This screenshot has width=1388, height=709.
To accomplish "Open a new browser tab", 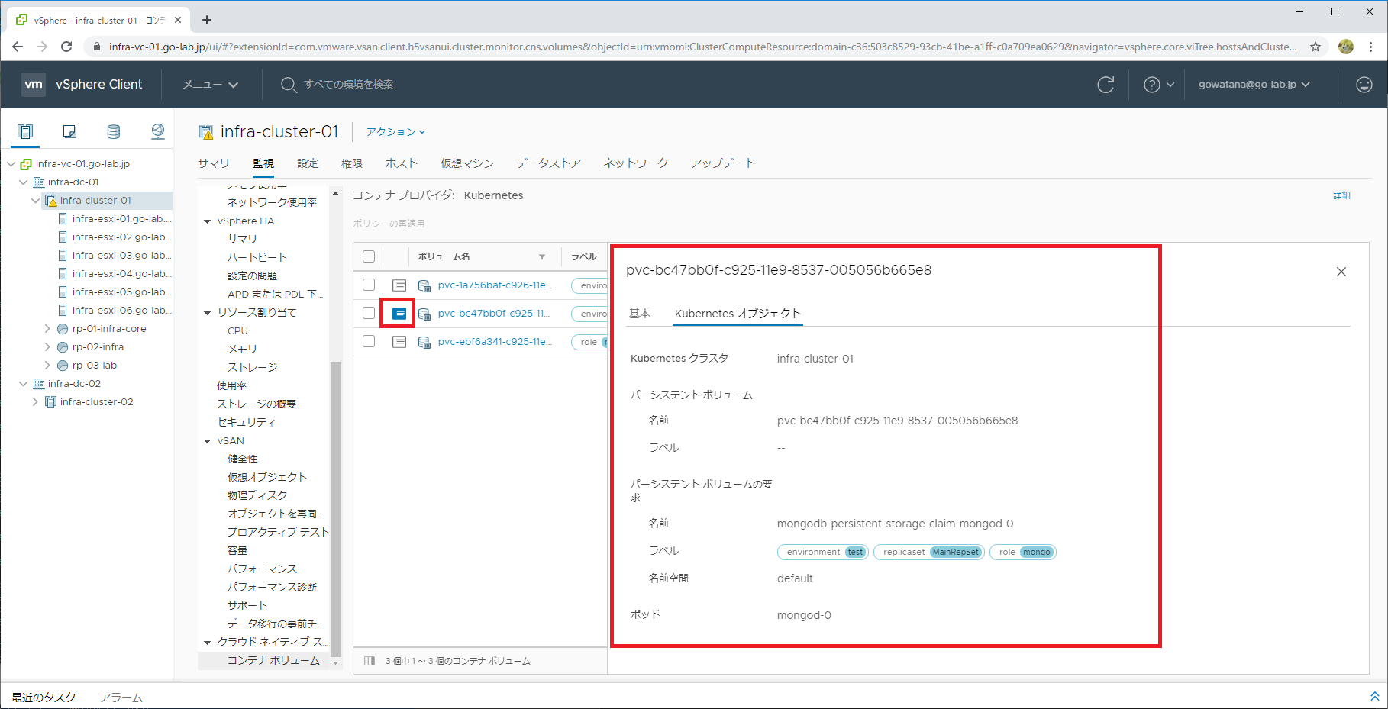I will coord(207,20).
